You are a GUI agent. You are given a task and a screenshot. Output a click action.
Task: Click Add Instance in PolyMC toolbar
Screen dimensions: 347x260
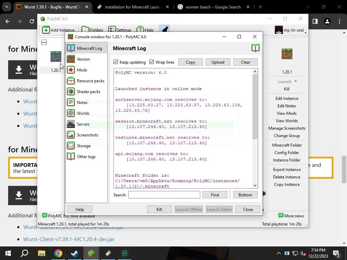[x=58, y=30]
